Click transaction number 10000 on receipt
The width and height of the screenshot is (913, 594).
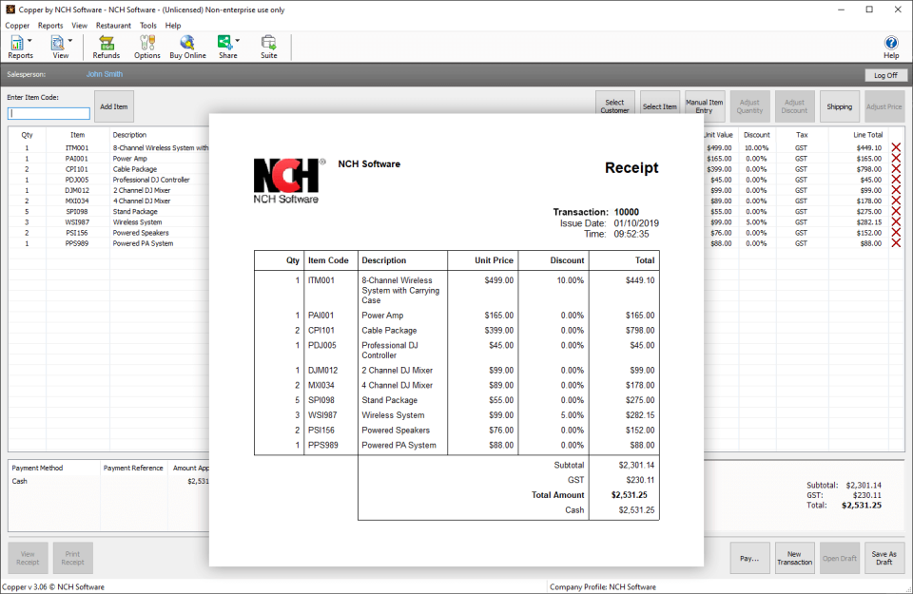pyautogui.click(x=627, y=212)
